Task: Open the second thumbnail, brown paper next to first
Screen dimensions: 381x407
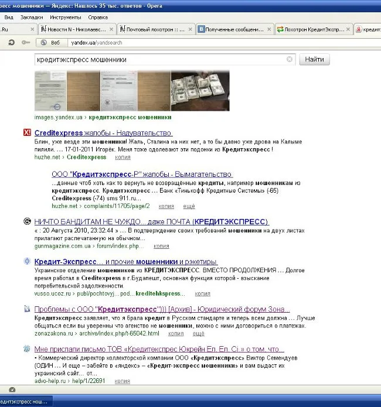Action: (x=83, y=91)
